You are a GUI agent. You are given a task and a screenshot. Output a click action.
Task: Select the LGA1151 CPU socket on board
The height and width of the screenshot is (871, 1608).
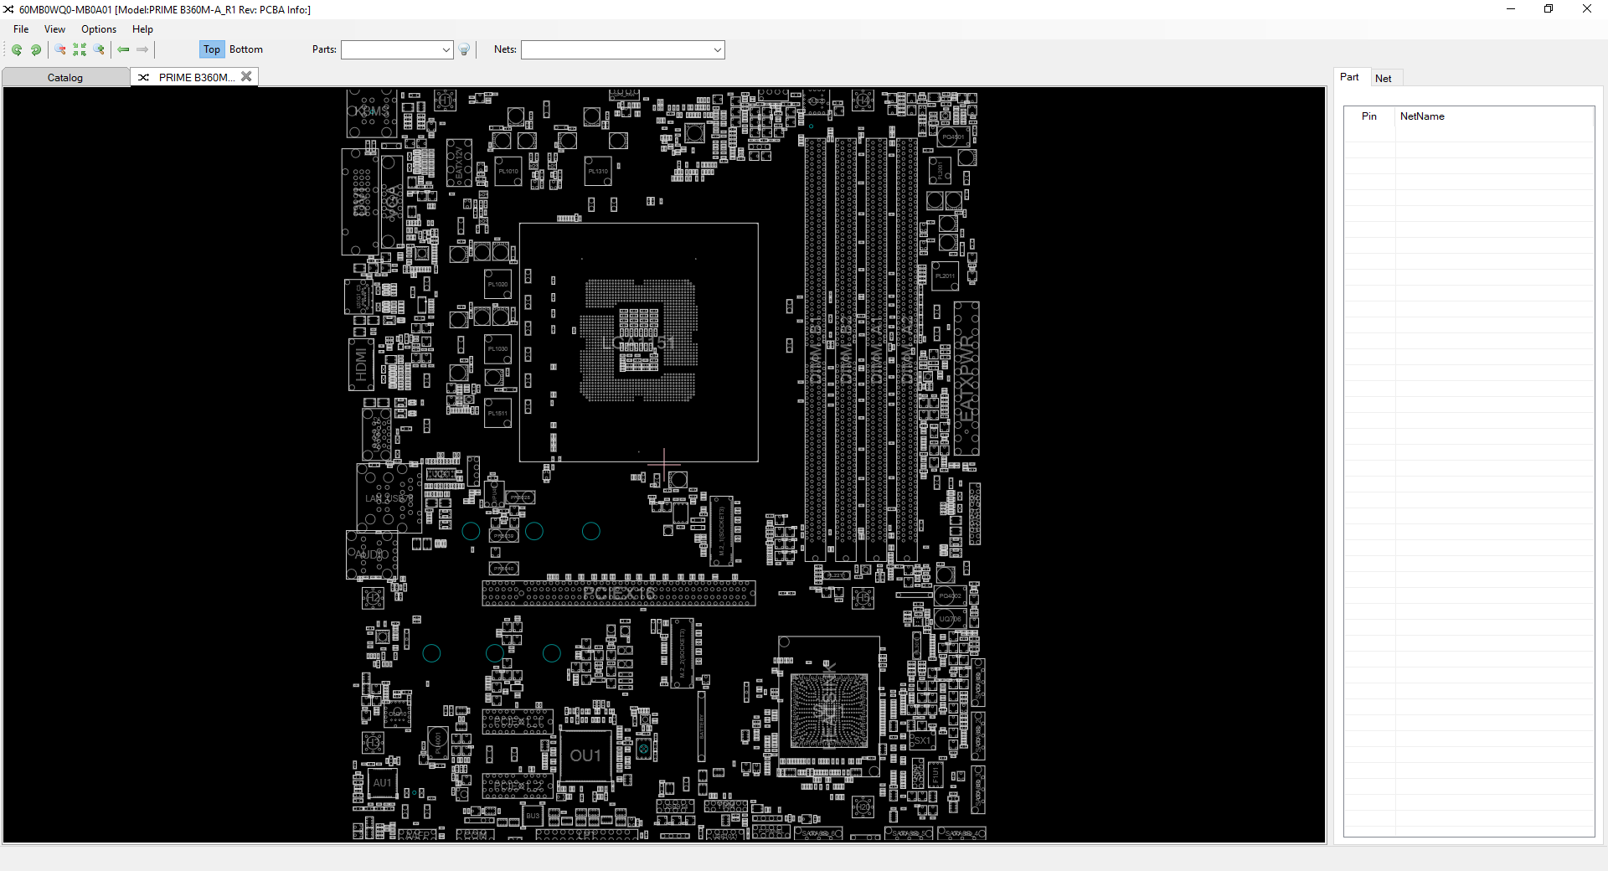639,343
